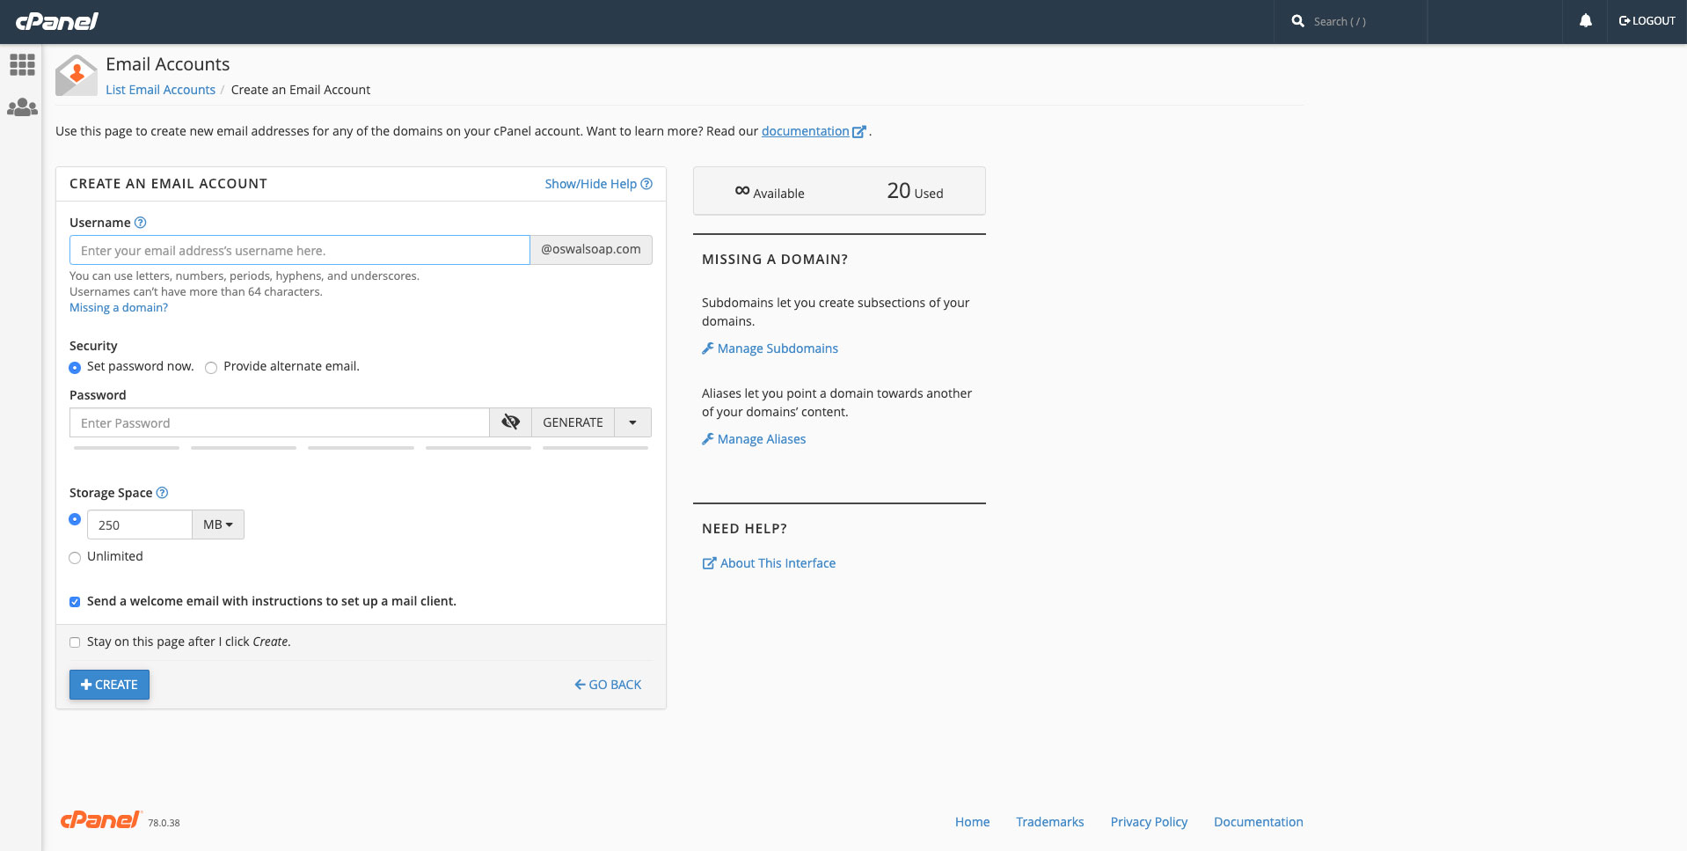Click the Email Accounts envelope icon
Screen dimensions: 1687x851
pos(76,75)
